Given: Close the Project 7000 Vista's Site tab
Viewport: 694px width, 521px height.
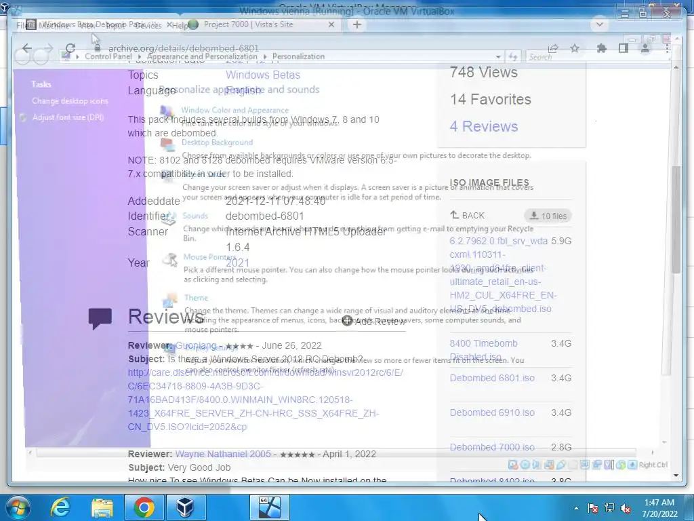Looking at the screenshot, I should (331, 25).
